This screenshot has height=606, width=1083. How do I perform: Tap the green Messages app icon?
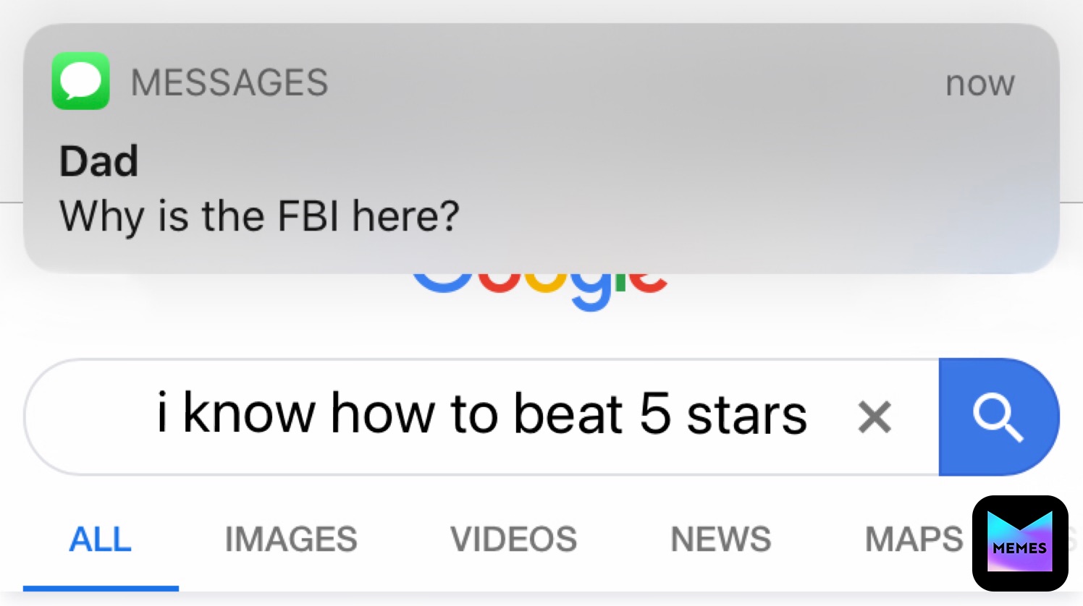[80, 81]
